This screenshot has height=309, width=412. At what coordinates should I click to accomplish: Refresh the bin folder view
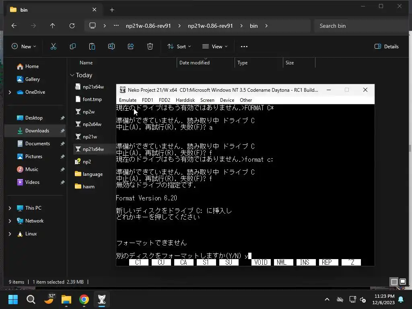pyautogui.click(x=72, y=26)
